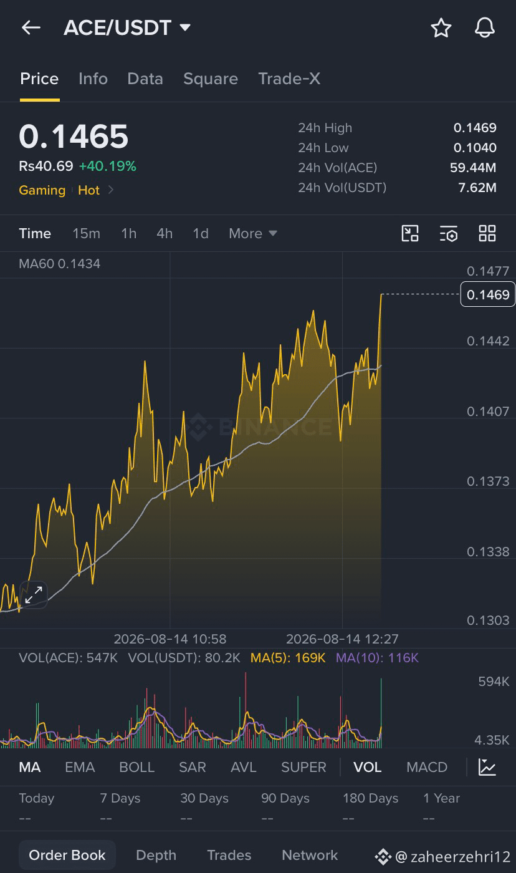Image resolution: width=516 pixels, height=873 pixels.
Task: Expand the More timeframes dropdown
Action: pyautogui.click(x=252, y=234)
